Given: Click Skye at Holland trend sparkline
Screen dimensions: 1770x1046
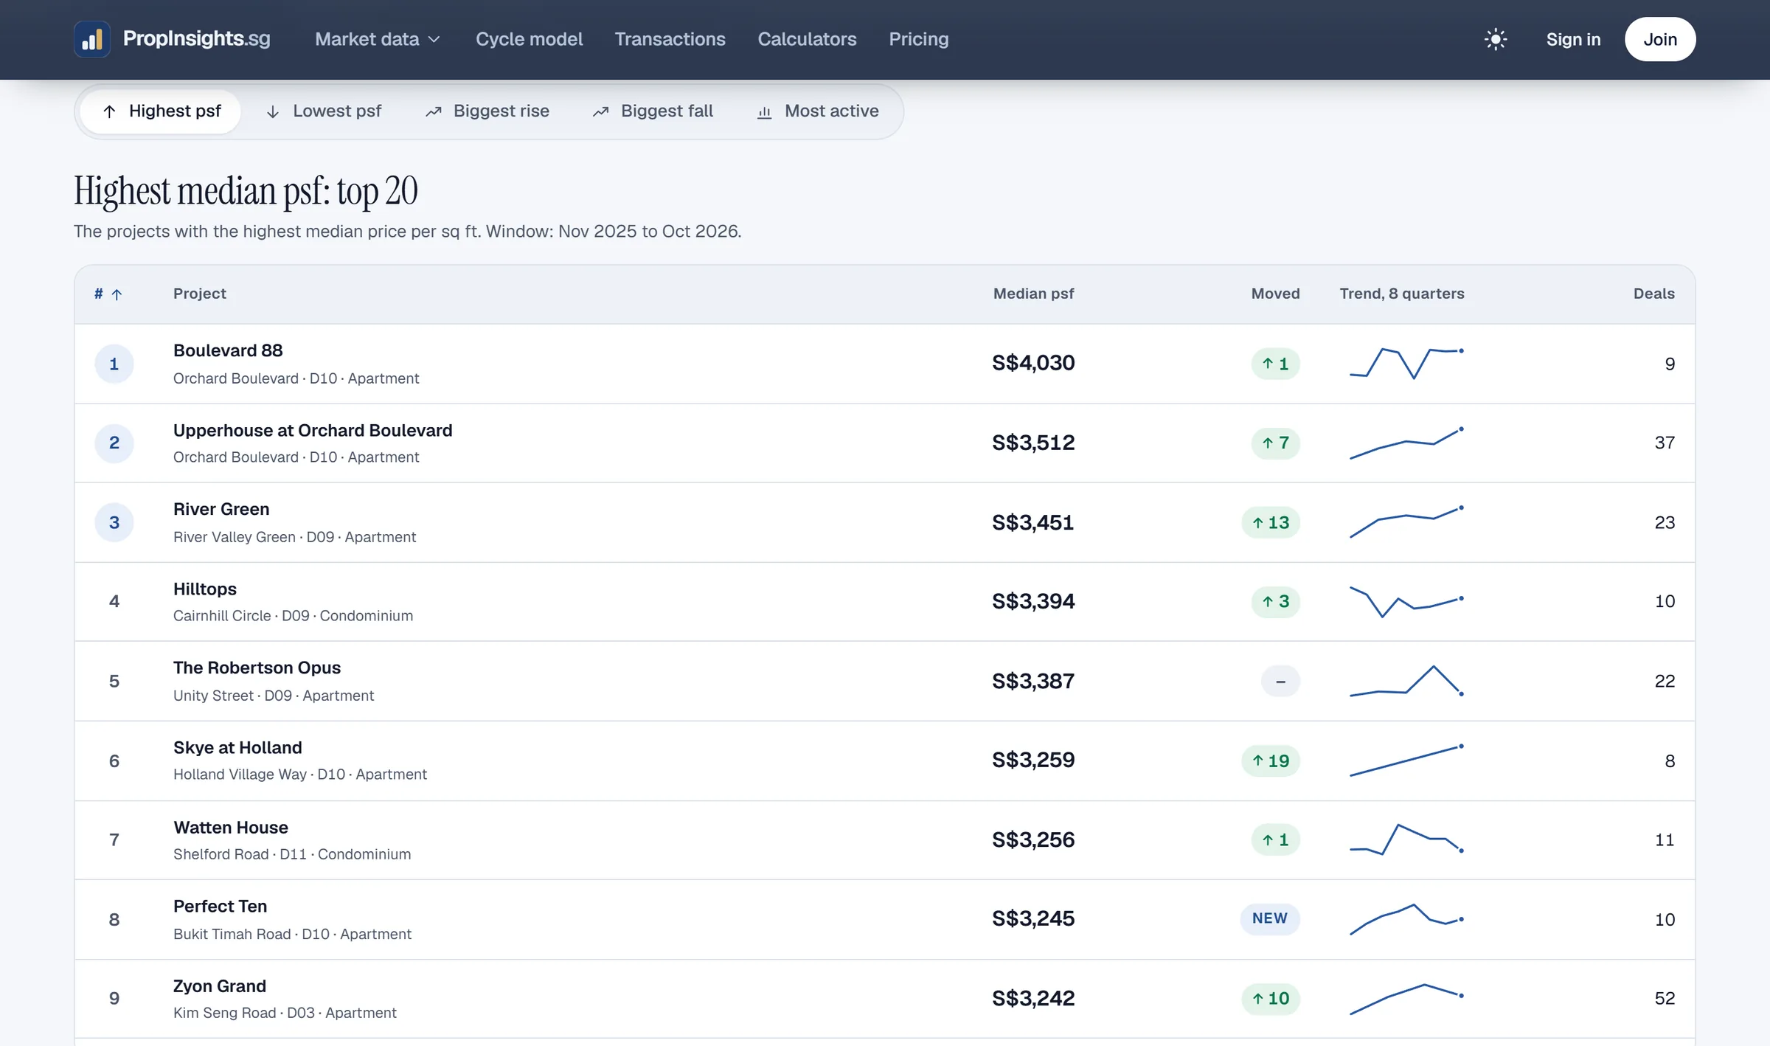Looking at the screenshot, I should [x=1406, y=761].
